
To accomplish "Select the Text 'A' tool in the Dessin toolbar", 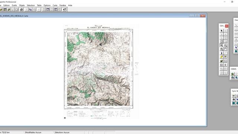I will tap(236, 40).
